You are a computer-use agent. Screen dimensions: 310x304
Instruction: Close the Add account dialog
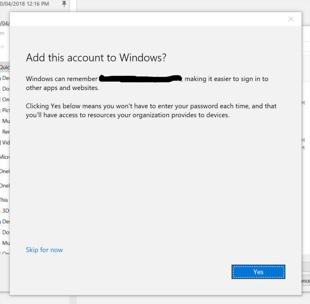tap(291, 19)
